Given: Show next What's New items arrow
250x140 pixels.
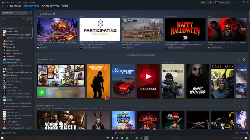Looking at the screenshot, I should [243, 14].
